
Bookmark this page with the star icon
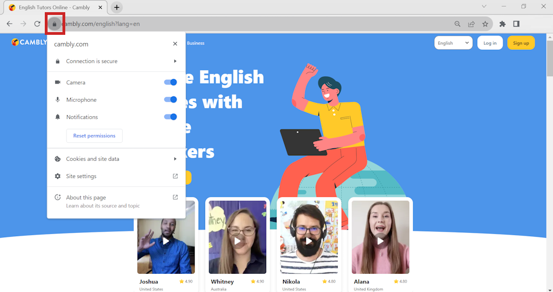(485, 24)
